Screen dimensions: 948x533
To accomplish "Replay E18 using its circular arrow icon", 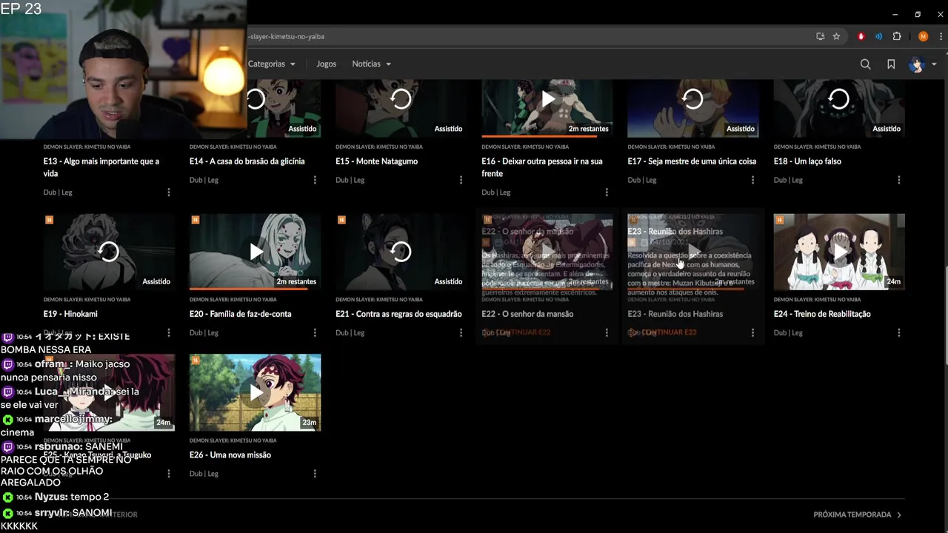I will tap(838, 99).
